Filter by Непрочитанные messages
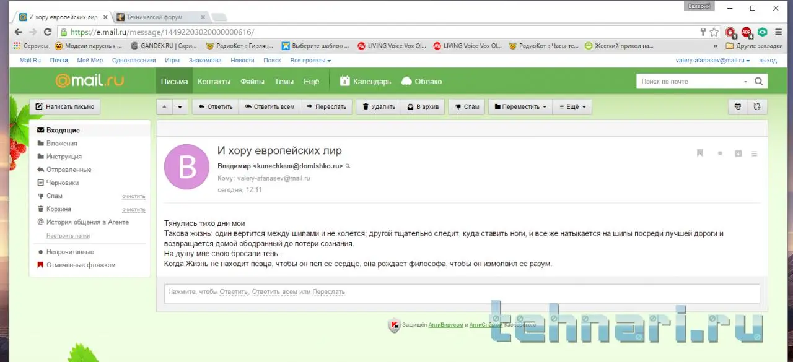Image resolution: width=793 pixels, height=362 pixels. (70, 252)
